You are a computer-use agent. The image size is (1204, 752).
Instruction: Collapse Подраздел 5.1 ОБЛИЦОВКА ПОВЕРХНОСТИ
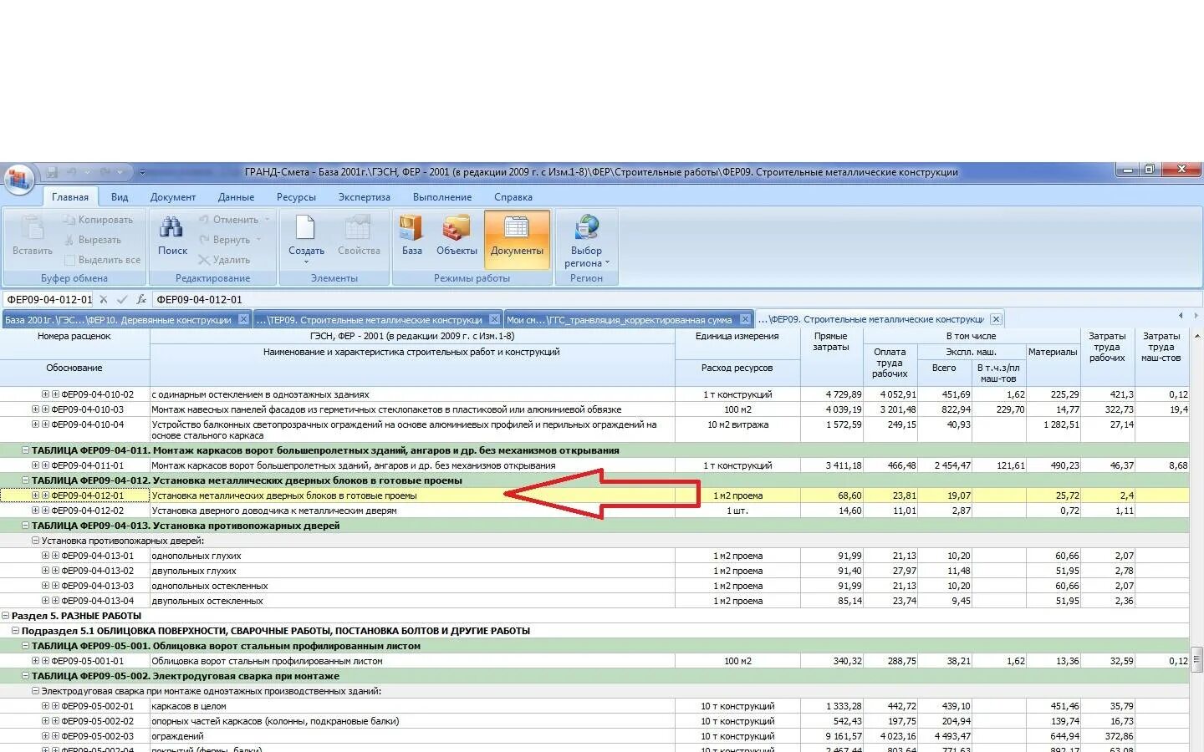[15, 631]
